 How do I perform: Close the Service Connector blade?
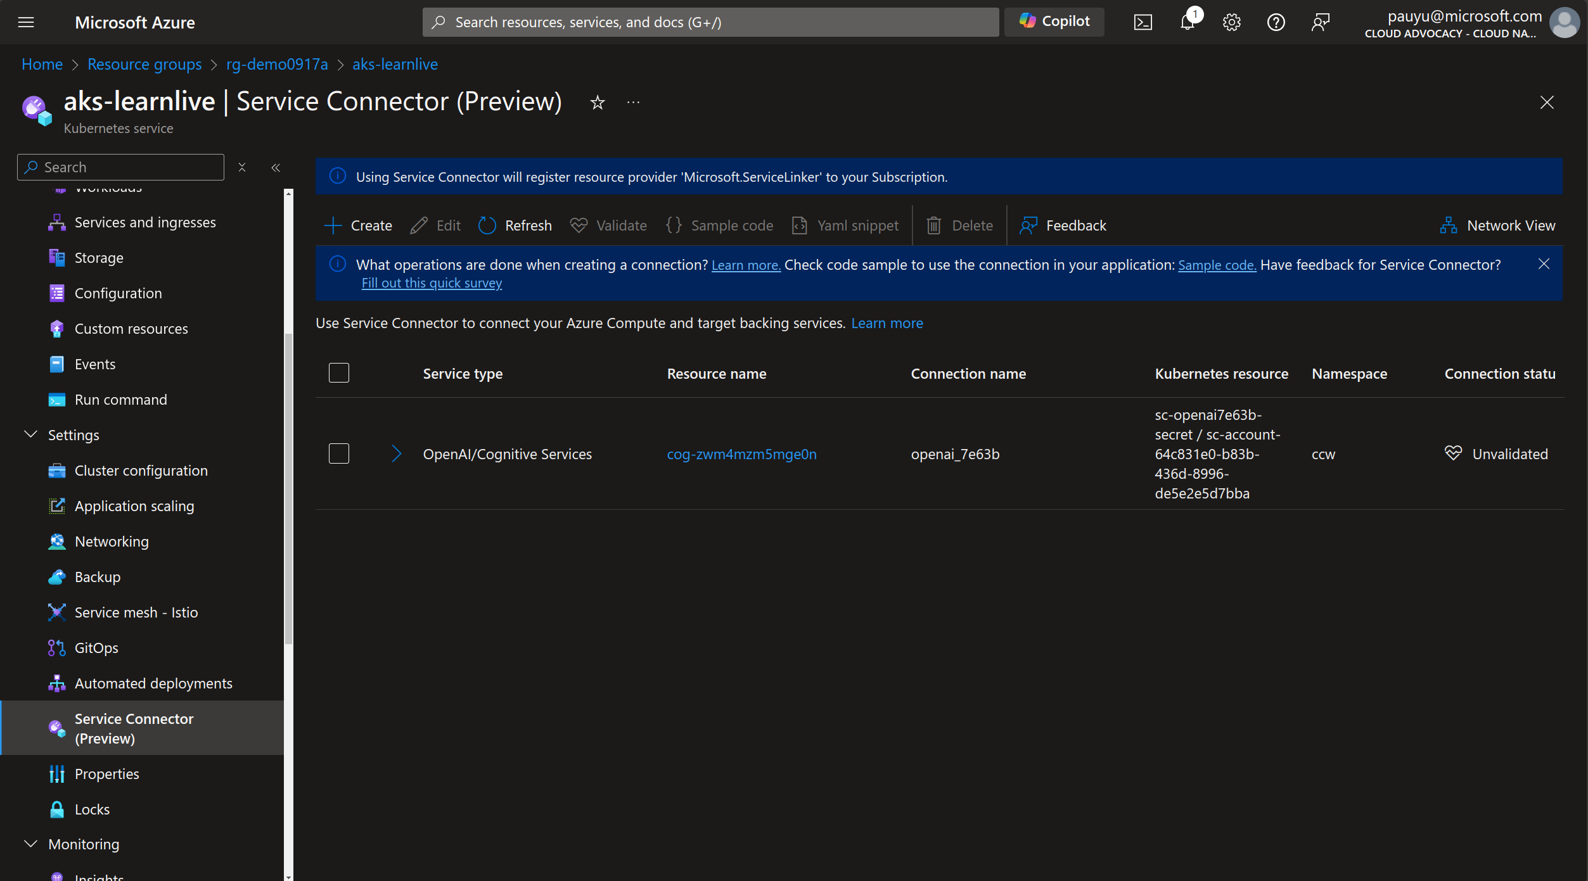pos(1547,103)
